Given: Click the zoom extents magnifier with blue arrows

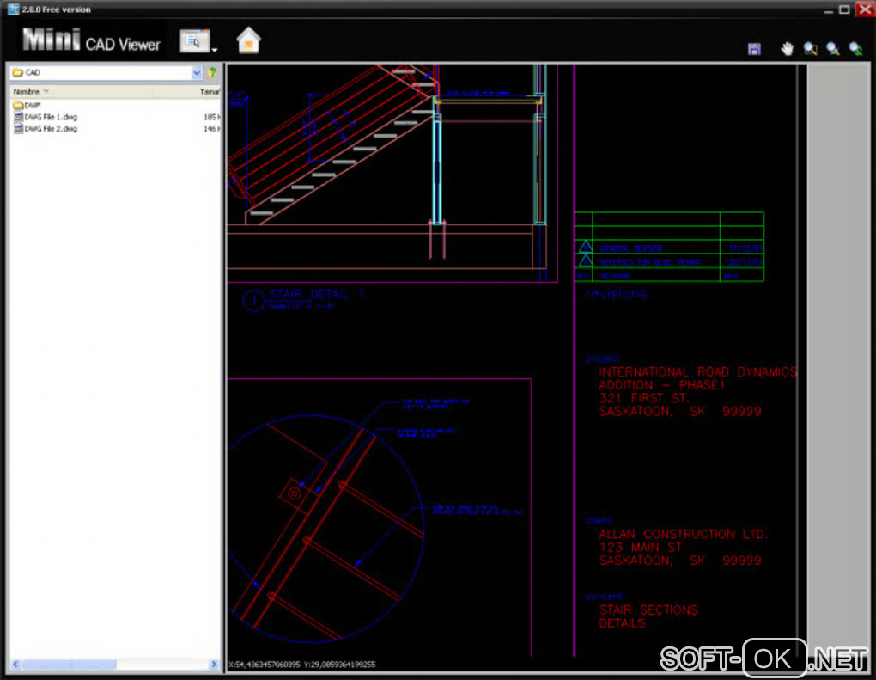Looking at the screenshot, I should click(832, 49).
